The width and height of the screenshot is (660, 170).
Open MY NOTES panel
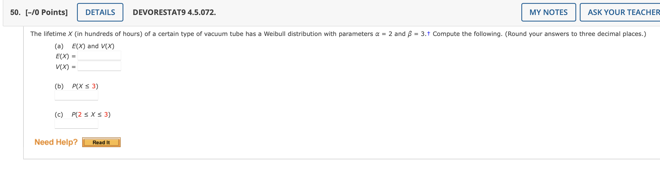click(x=548, y=12)
